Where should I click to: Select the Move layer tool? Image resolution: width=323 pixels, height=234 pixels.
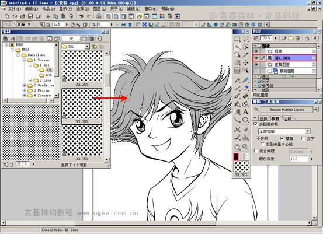tap(245, 62)
